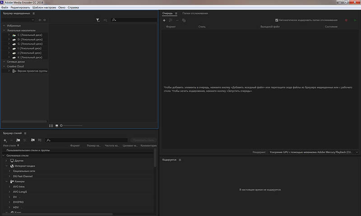Screen dimensions: 361x216
Task: Click the filter files icon in Media Browser
Action: (97, 20)
